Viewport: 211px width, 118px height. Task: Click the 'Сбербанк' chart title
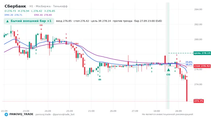pyautogui.click(x=15, y=6)
